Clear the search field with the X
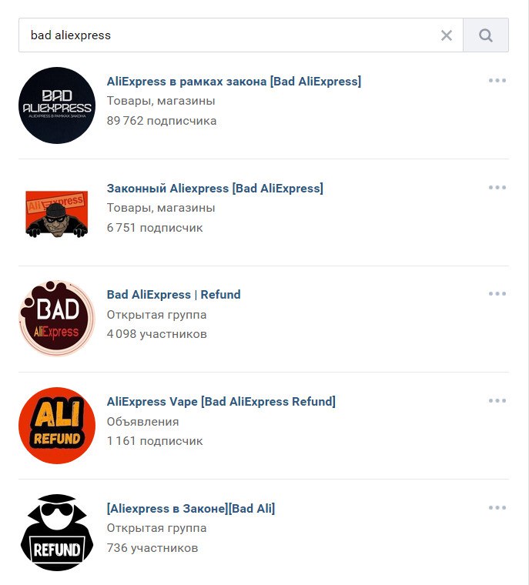529x585 pixels. [x=447, y=35]
